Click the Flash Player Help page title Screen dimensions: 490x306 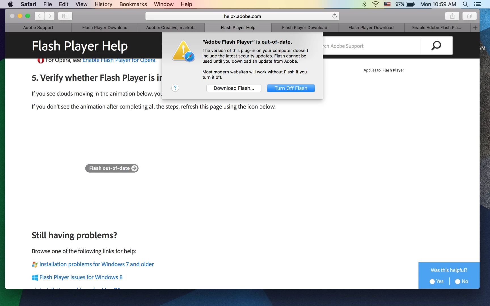pyautogui.click(x=80, y=46)
